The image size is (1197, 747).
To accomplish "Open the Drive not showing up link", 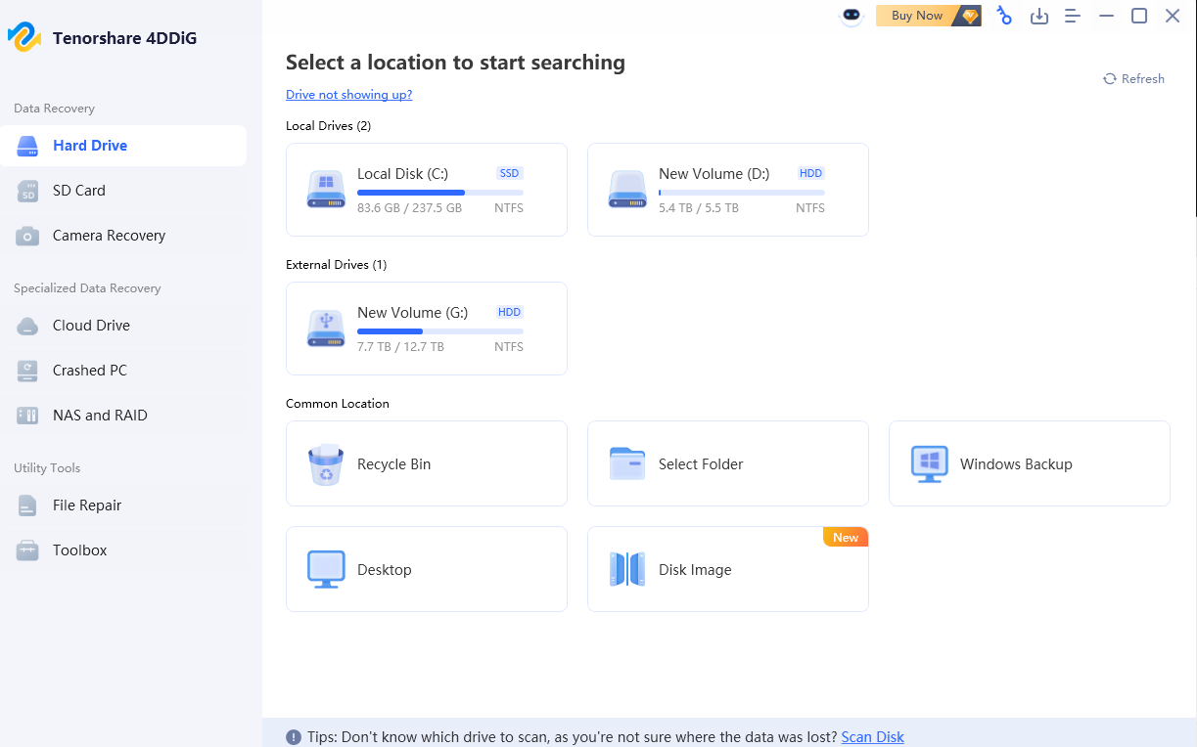I will [x=348, y=95].
